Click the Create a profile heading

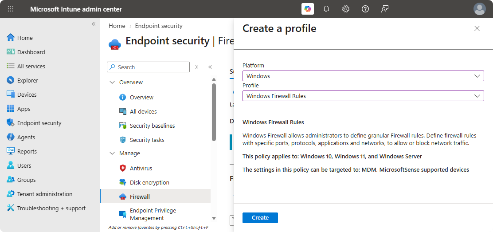click(279, 28)
